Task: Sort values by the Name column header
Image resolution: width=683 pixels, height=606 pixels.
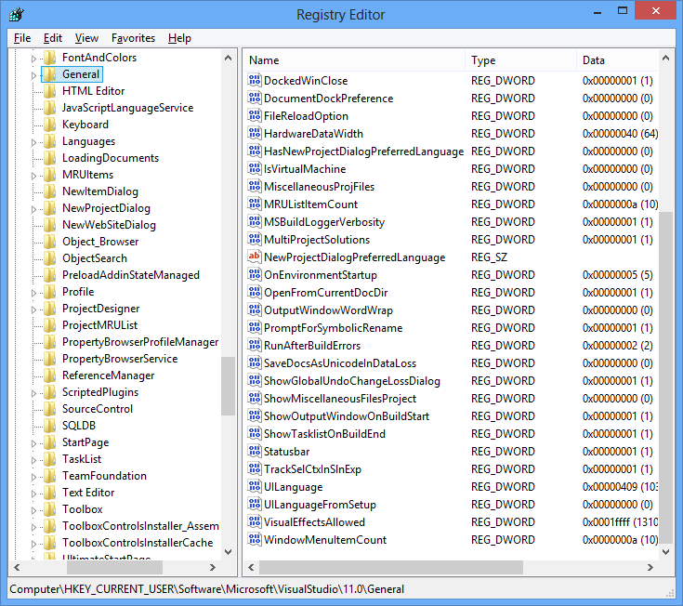Action: [x=354, y=60]
